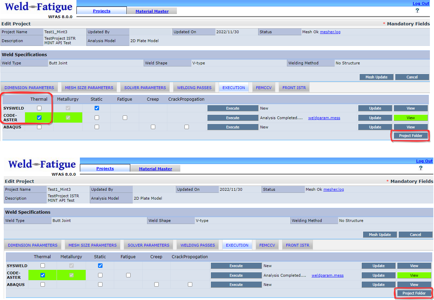Open DIMENSION PARAMETERS tab in upper window

tap(29, 88)
